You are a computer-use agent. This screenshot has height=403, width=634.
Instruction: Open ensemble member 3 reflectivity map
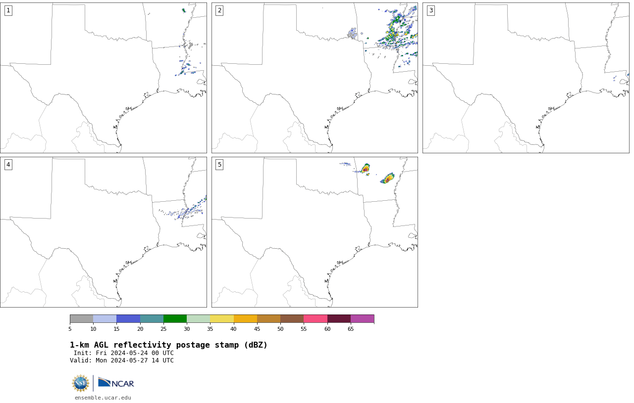[x=526, y=78]
